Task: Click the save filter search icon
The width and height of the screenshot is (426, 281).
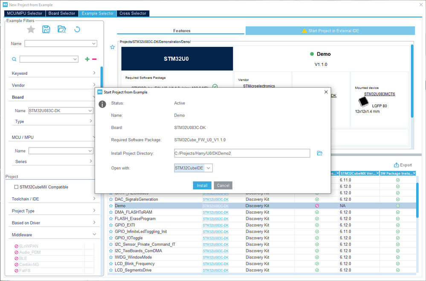Action: click(46, 29)
